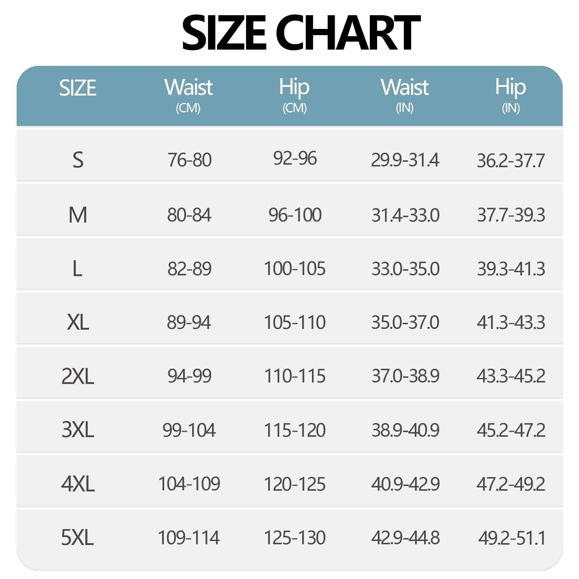Click the 49.2-51.1 hip inches cell
The width and height of the screenshot is (579, 579).
(512, 538)
